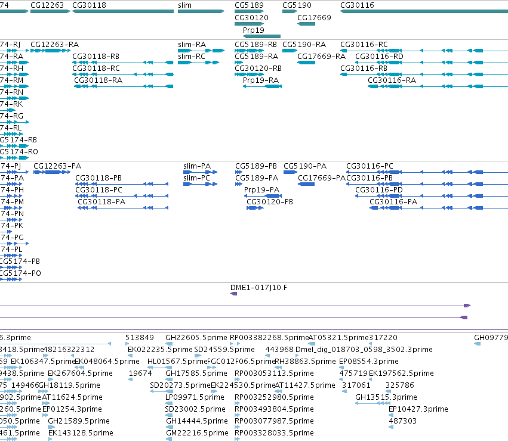Image resolution: width=508 pixels, height=442 pixels.
Task: Click transcript CG5190-RA
Action: pos(304,45)
